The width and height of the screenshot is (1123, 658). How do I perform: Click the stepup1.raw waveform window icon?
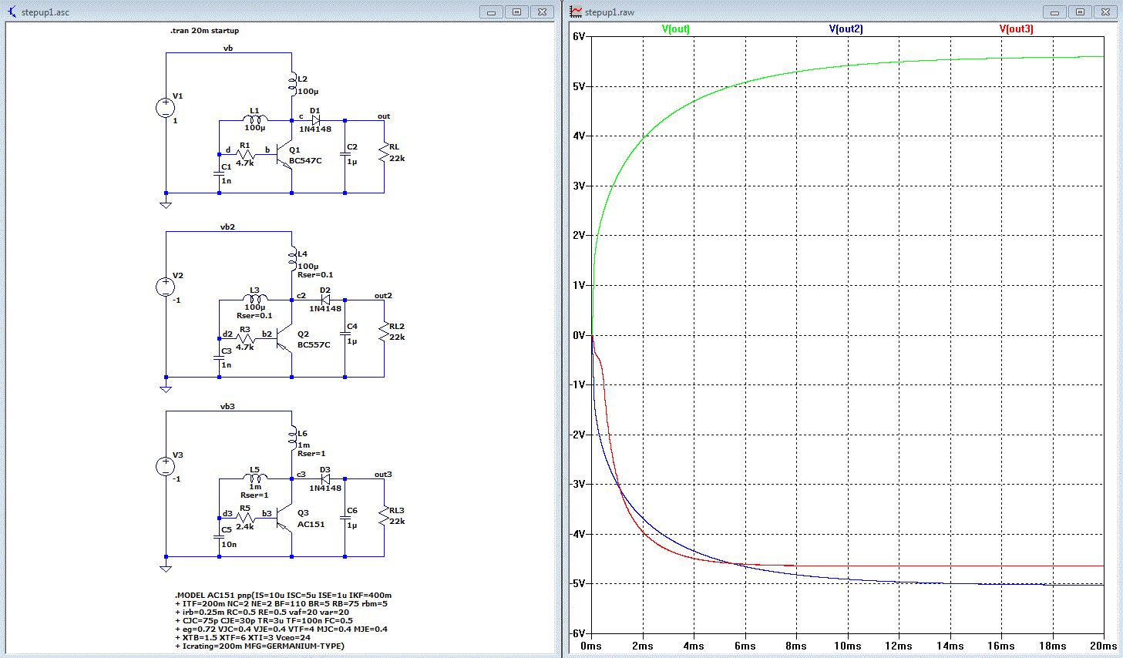(x=577, y=12)
